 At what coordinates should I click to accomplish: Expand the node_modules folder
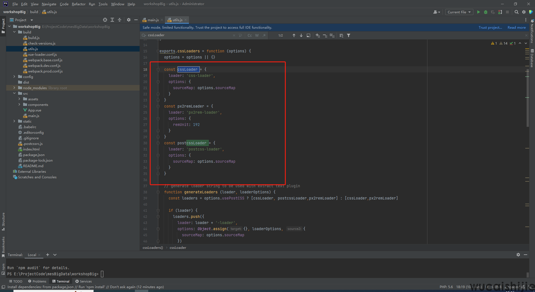(14, 88)
